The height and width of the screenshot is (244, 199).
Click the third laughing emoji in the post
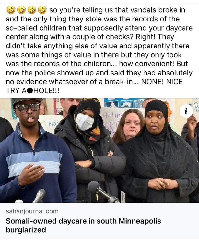tap(32, 10)
